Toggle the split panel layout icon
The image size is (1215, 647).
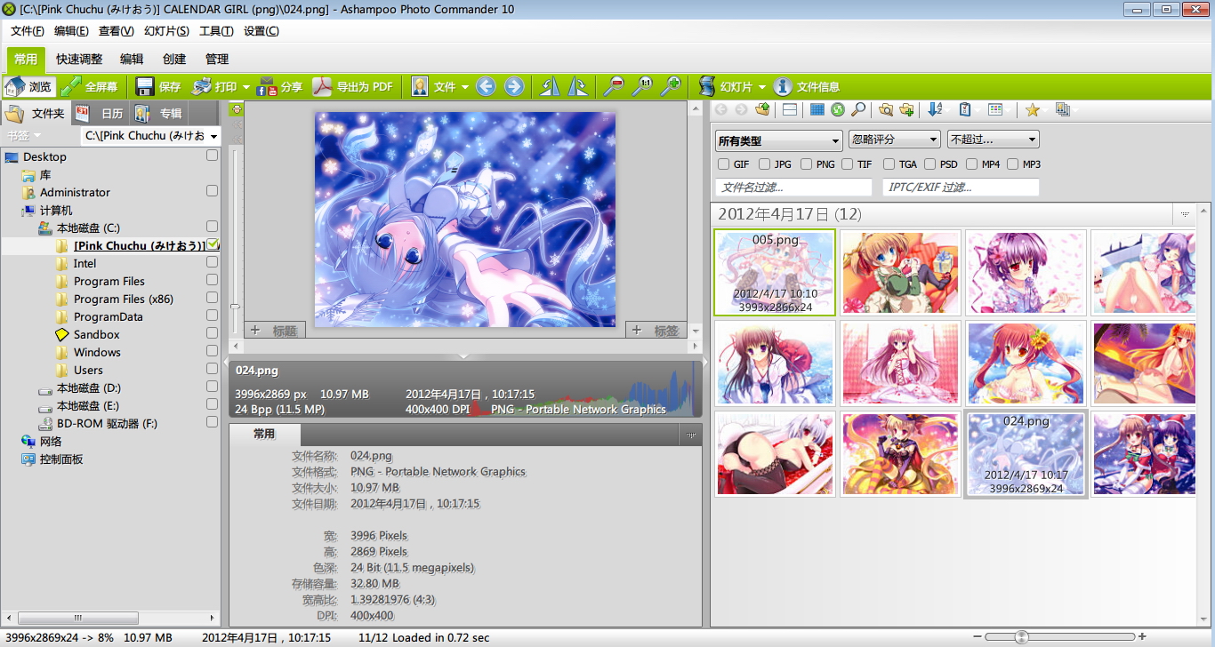point(789,109)
